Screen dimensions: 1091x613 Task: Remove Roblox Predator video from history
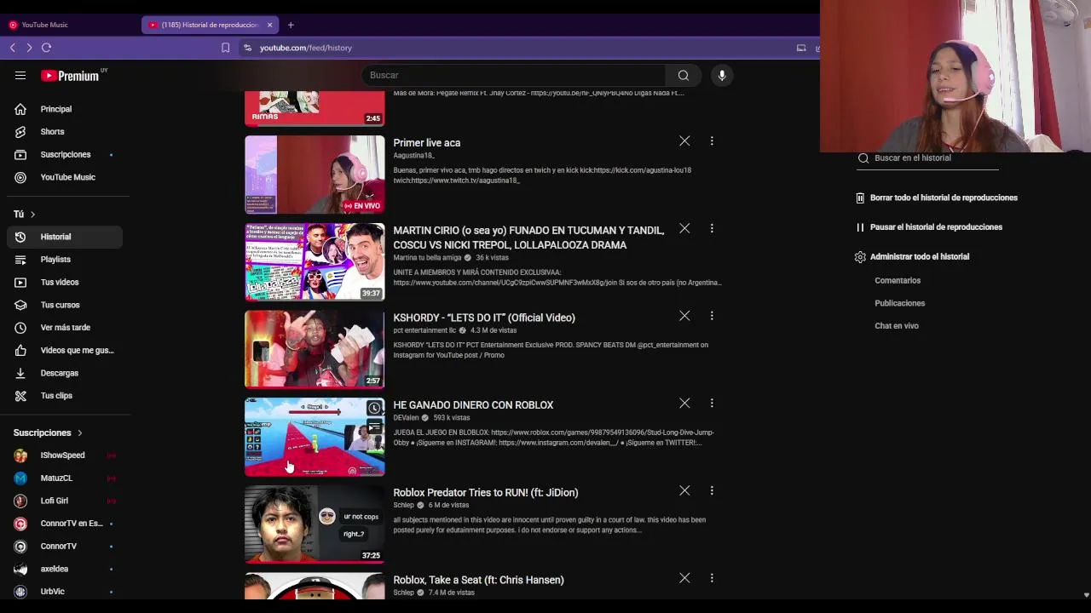[684, 490]
